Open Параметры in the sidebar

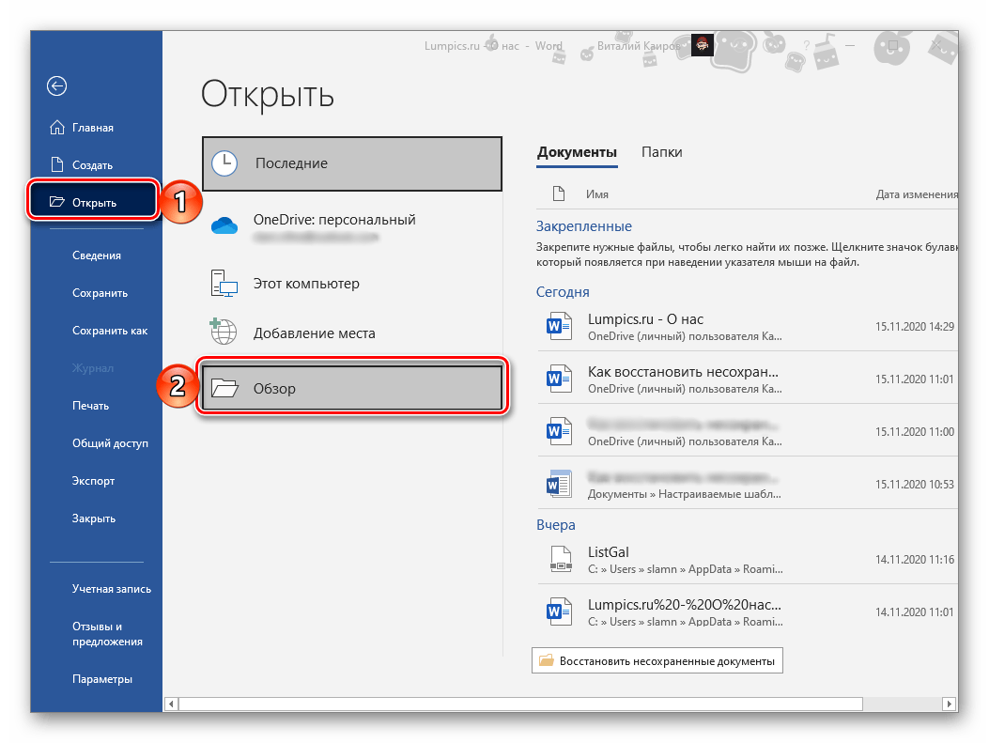(102, 679)
